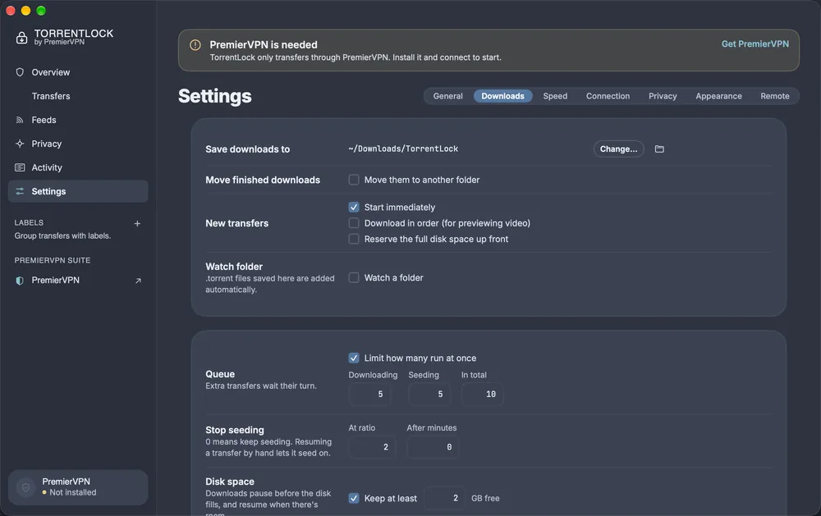Enable Download in order for previewing video
This screenshot has width=821, height=516.
click(x=354, y=223)
